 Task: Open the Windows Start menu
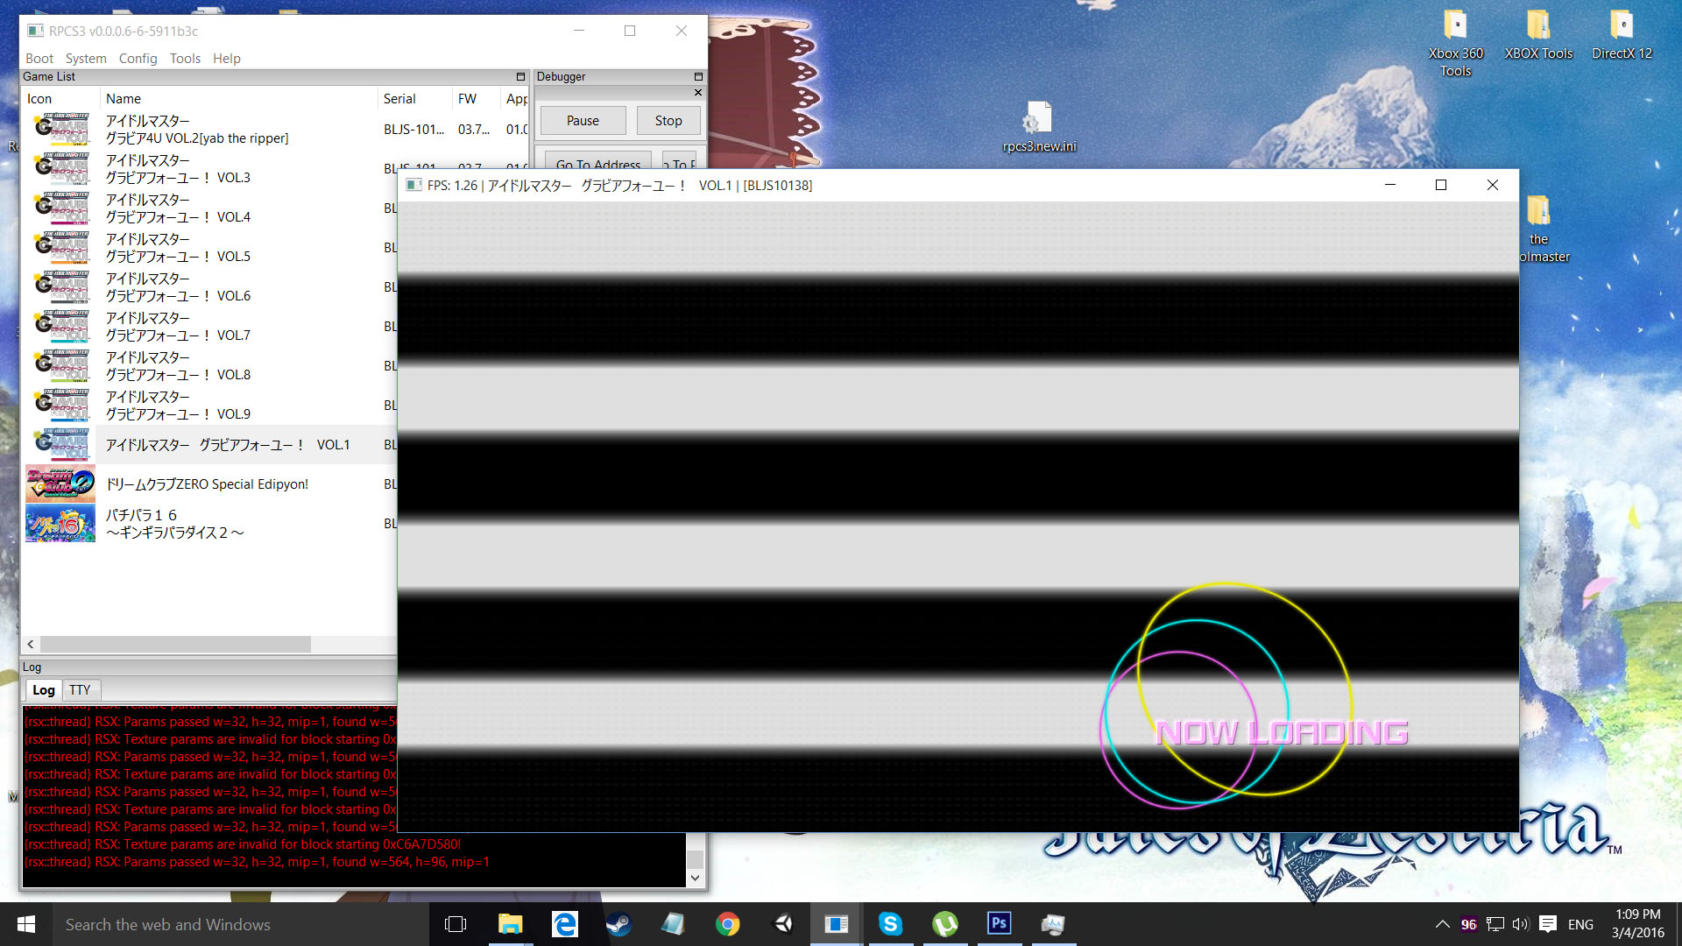[26, 924]
